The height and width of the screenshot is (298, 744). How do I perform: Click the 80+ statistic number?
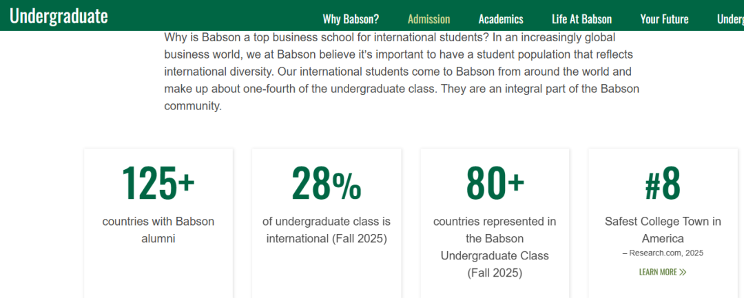[x=495, y=183]
